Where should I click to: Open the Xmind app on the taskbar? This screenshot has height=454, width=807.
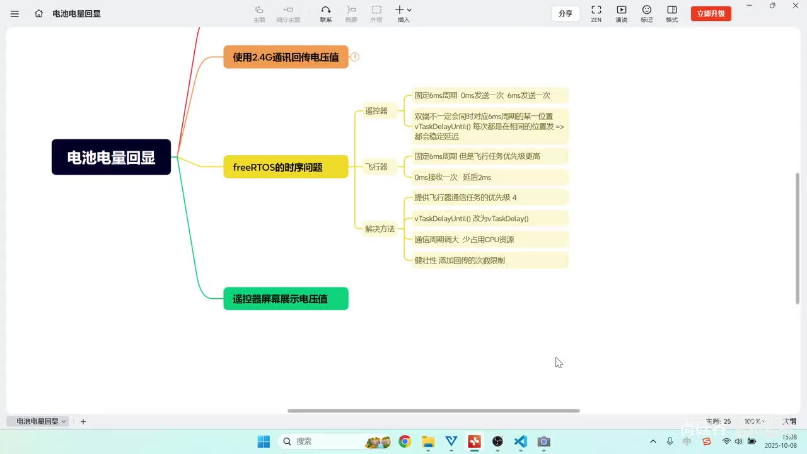474,441
